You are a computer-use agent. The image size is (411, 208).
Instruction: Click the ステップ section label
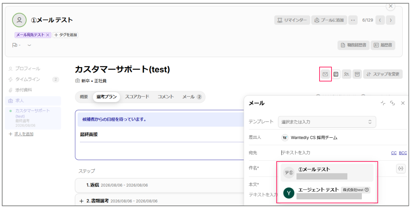click(x=87, y=171)
